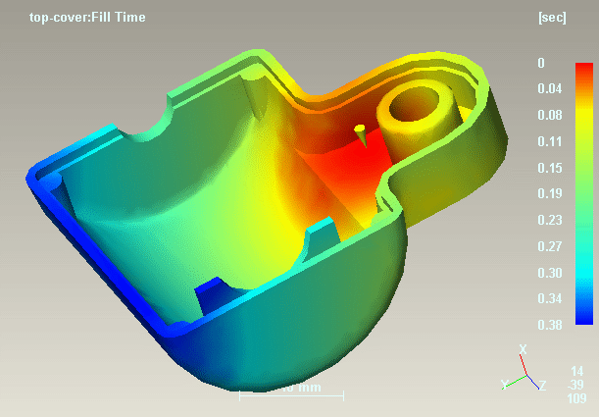This screenshot has width=599, height=417.
Task: Click the '0.19' legend value
Action: 550,193
